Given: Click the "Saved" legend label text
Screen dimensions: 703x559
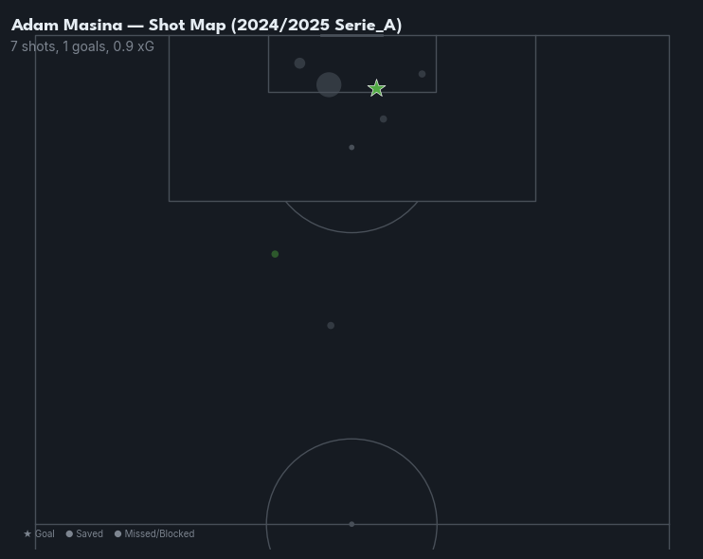Looking at the screenshot, I should (x=89, y=534).
